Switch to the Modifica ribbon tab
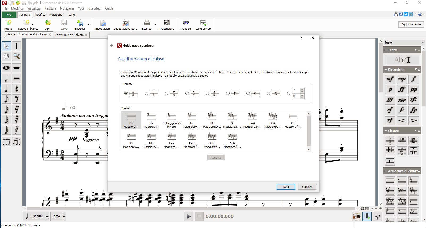426x228 pixels. point(40,15)
